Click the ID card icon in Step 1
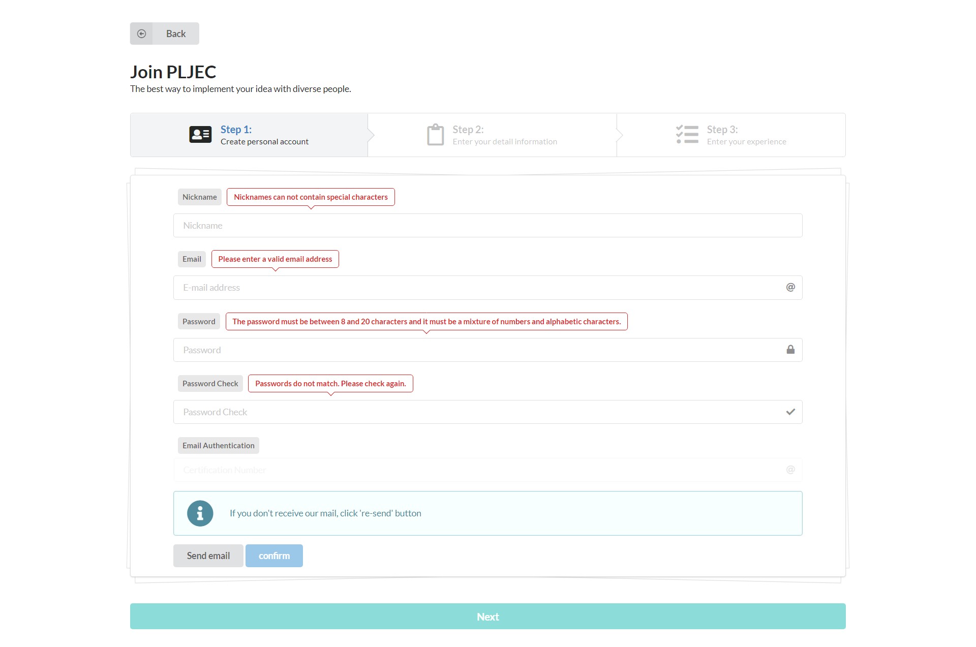 coord(200,135)
